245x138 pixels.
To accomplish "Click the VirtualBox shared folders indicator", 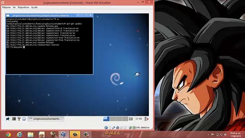I will 121,128.
